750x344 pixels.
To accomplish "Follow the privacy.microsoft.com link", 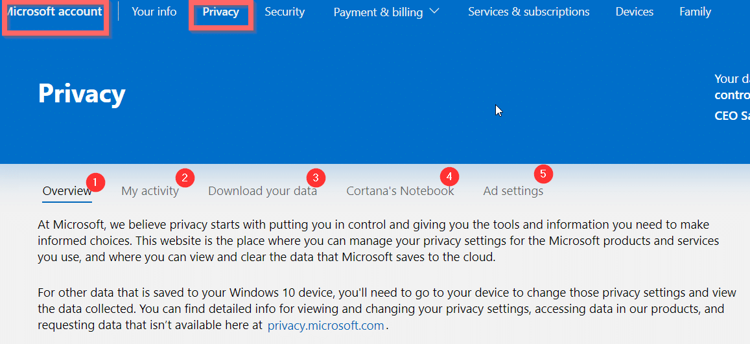I will [x=325, y=326].
